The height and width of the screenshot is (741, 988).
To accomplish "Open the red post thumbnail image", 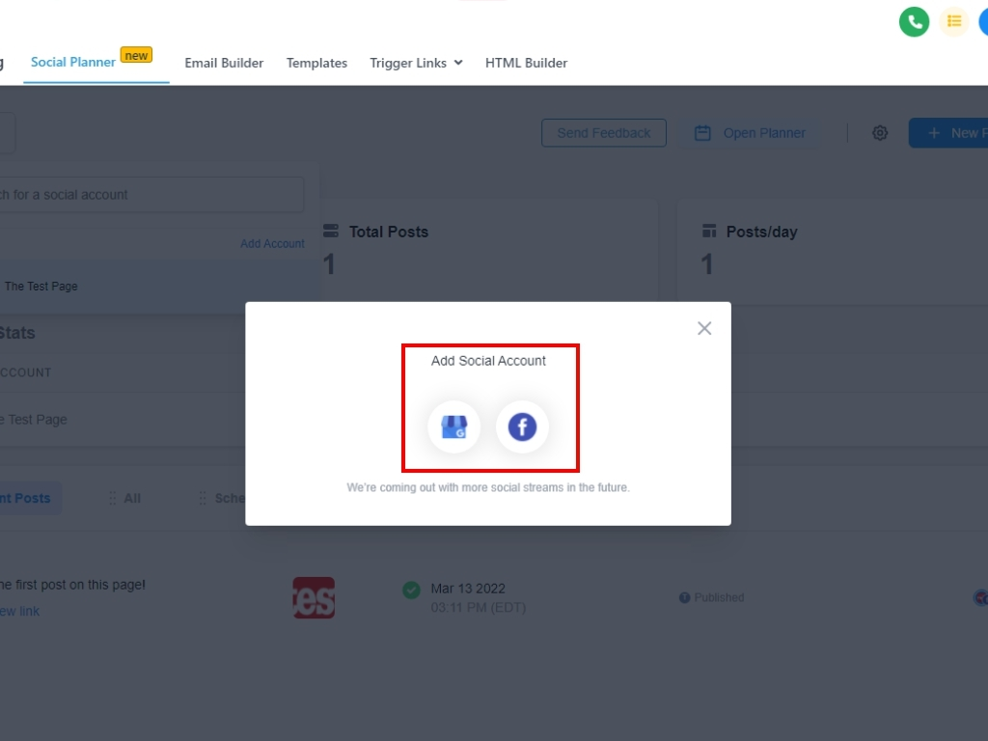I will (314, 597).
